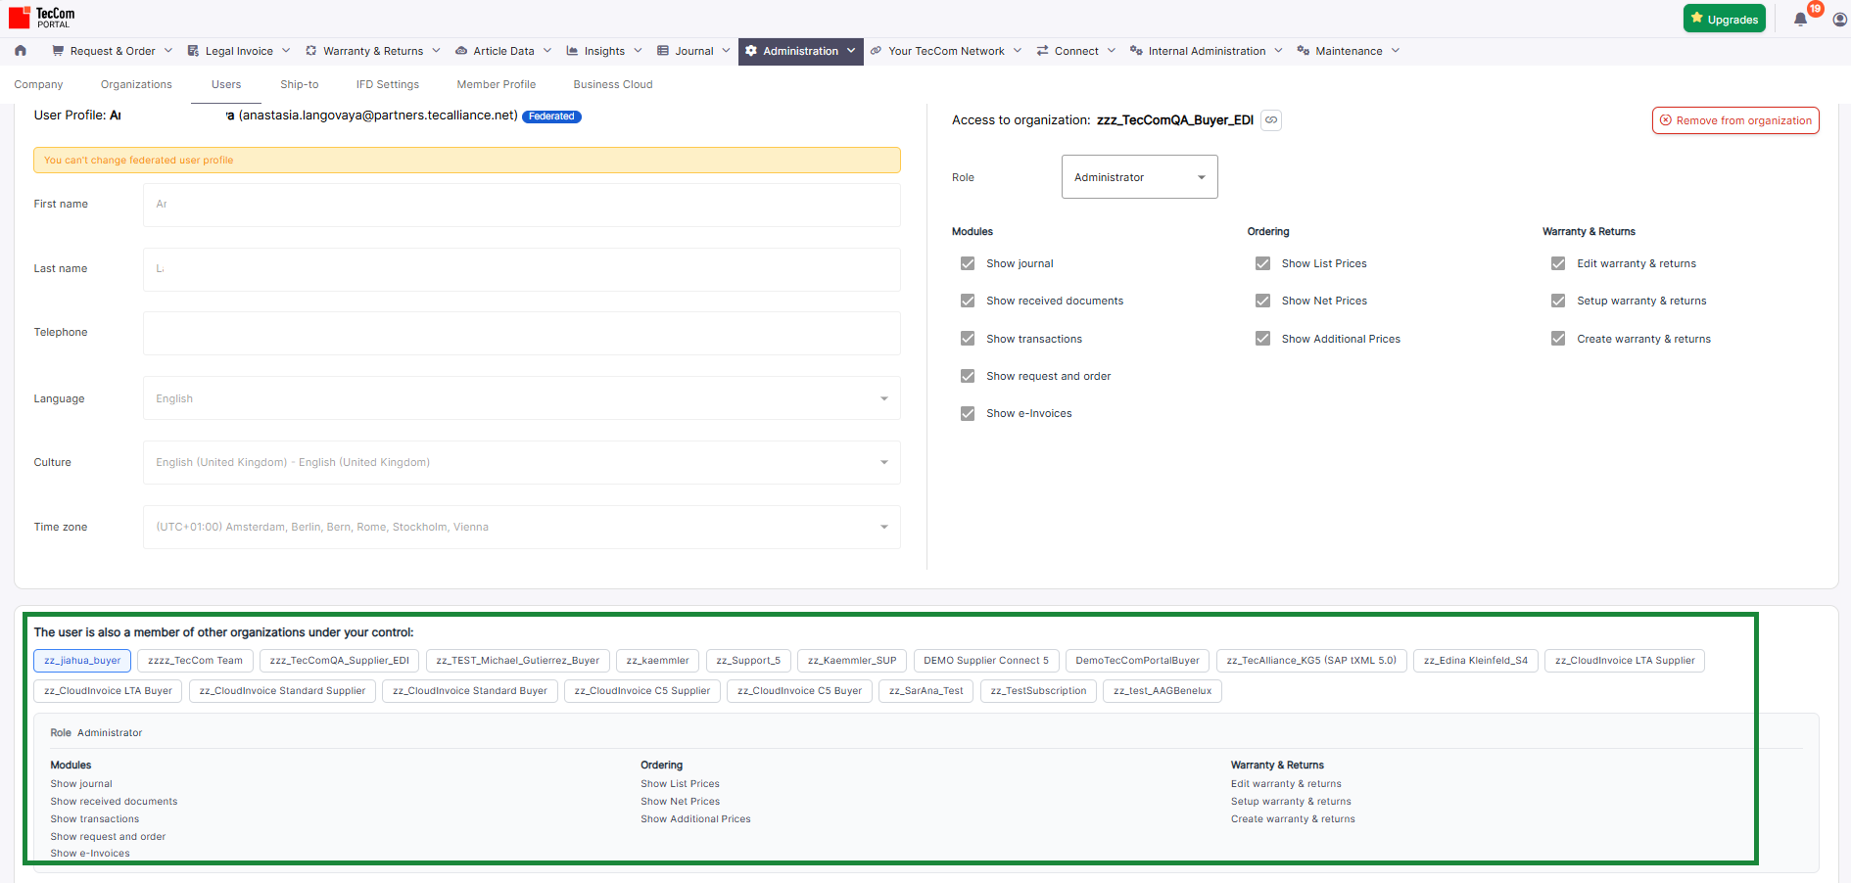Expand the Connect menu chevron
Image resolution: width=1851 pixels, height=883 pixels.
pyautogui.click(x=1112, y=51)
